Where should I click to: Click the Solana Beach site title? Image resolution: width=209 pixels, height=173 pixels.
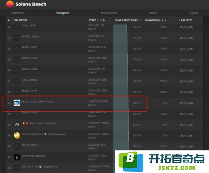31,4
